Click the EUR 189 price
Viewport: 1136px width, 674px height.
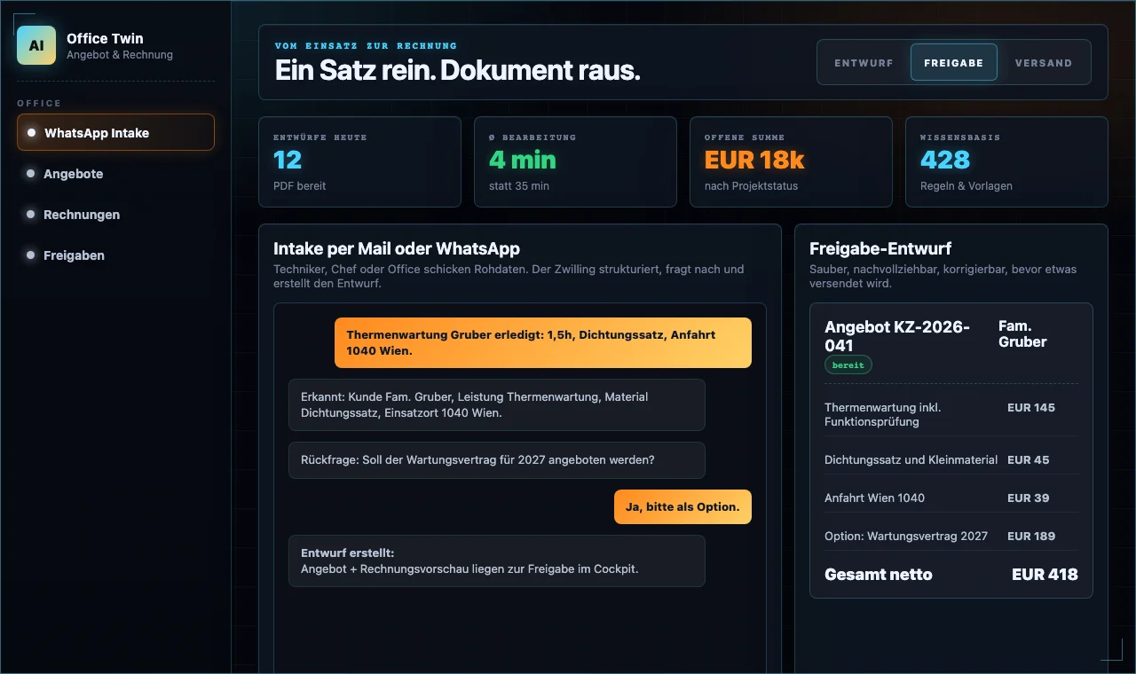1031,536
